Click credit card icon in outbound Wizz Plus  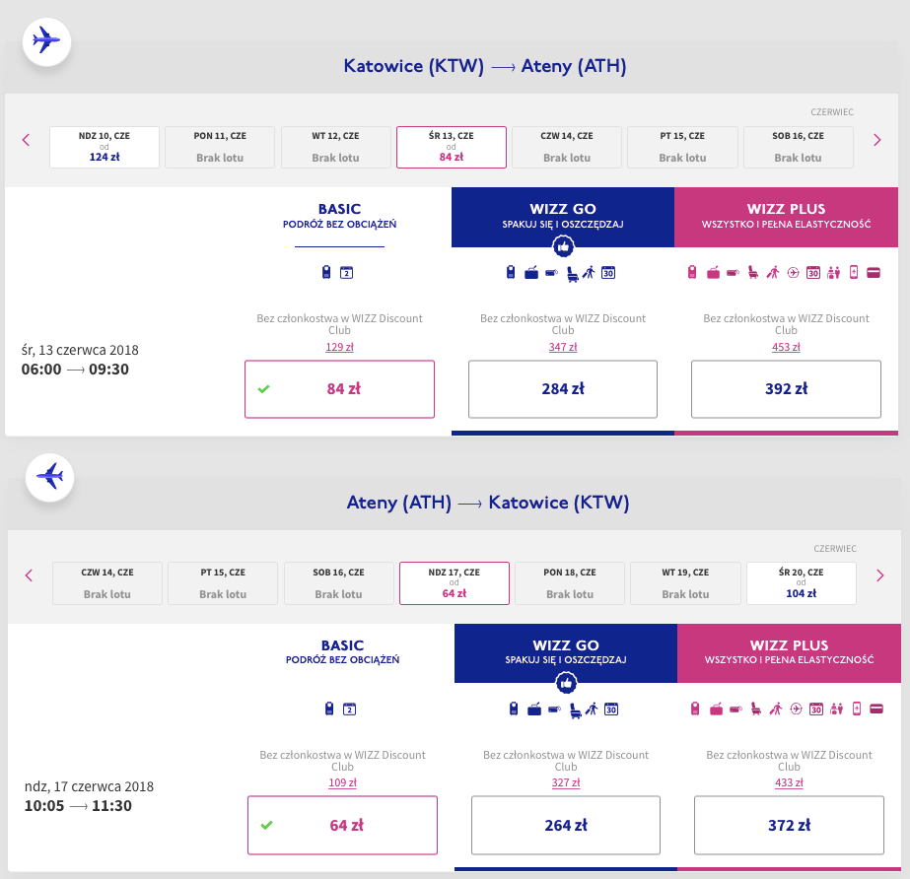(x=873, y=273)
